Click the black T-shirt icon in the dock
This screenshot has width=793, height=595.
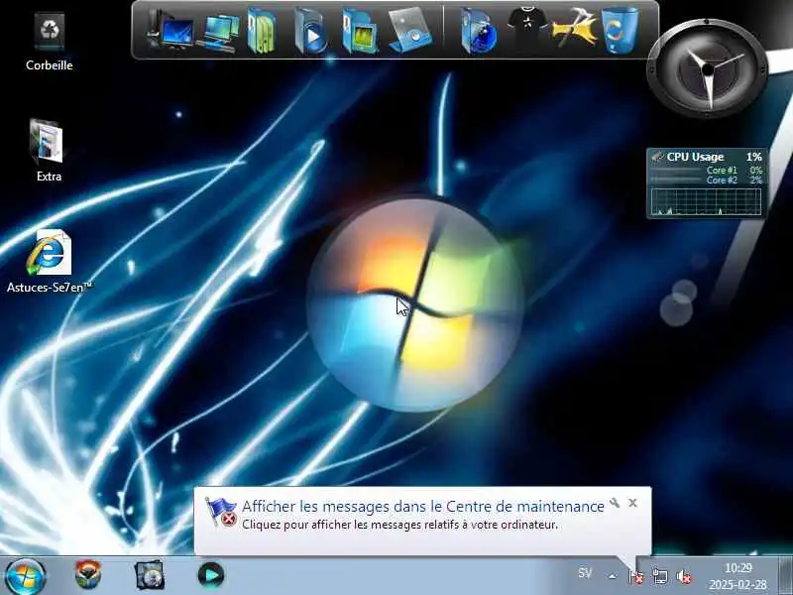coord(527,26)
